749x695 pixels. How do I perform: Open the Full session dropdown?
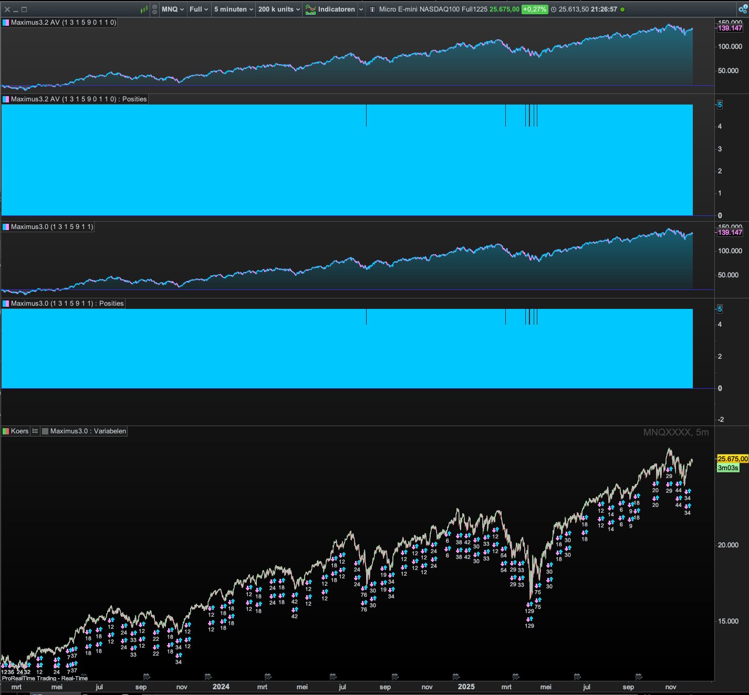click(x=199, y=9)
